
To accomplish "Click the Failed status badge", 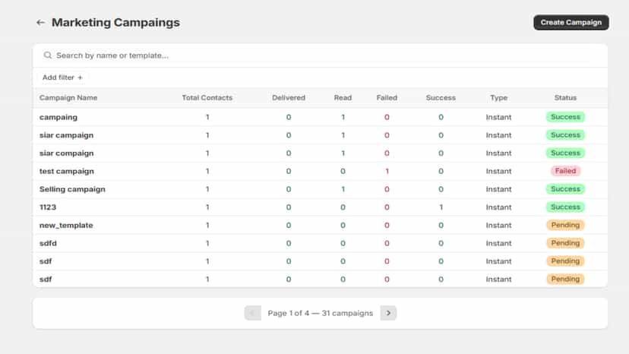I will tap(565, 171).
